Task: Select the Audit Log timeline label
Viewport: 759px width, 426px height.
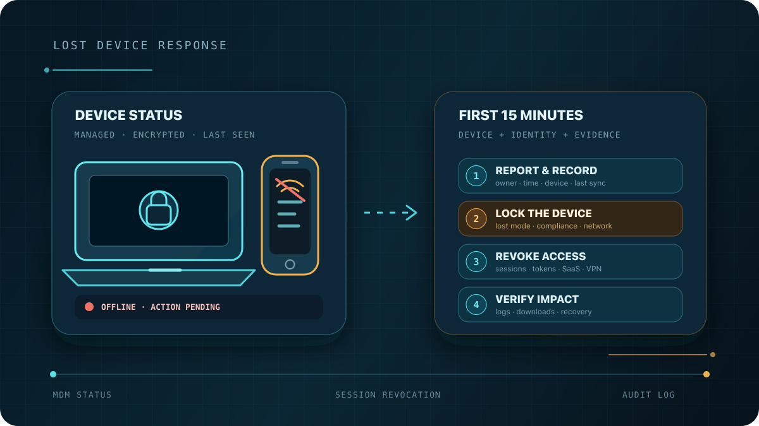Action: click(648, 394)
